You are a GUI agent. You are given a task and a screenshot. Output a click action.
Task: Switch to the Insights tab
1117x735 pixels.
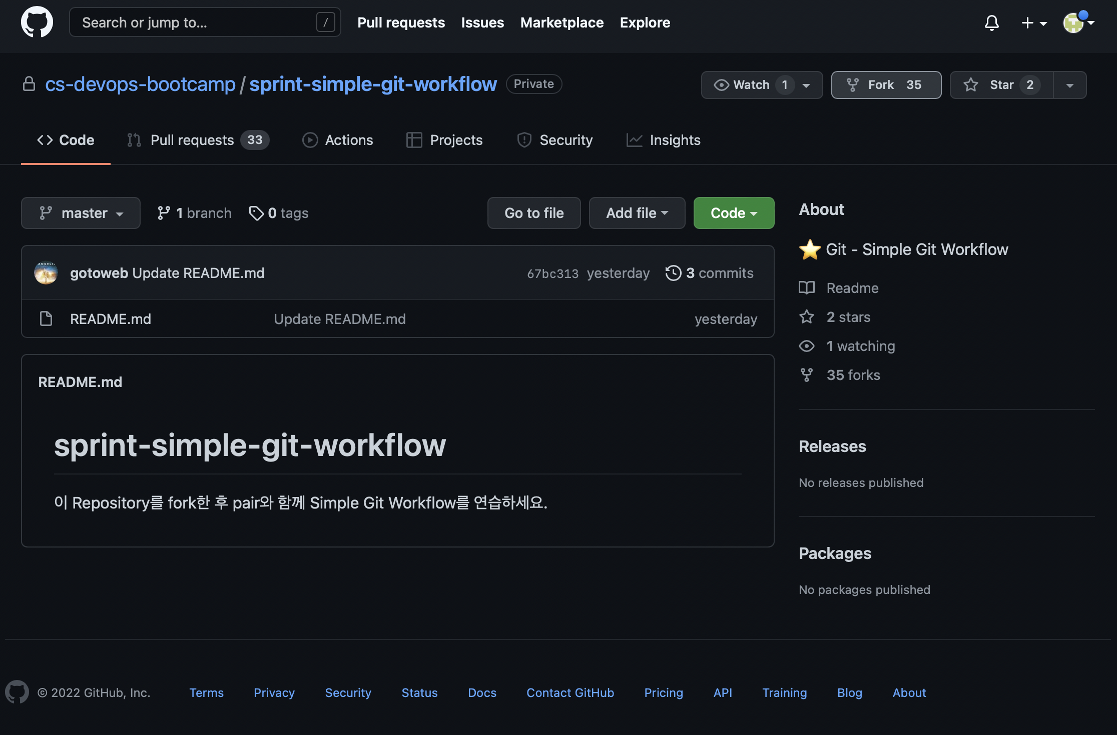(x=663, y=140)
